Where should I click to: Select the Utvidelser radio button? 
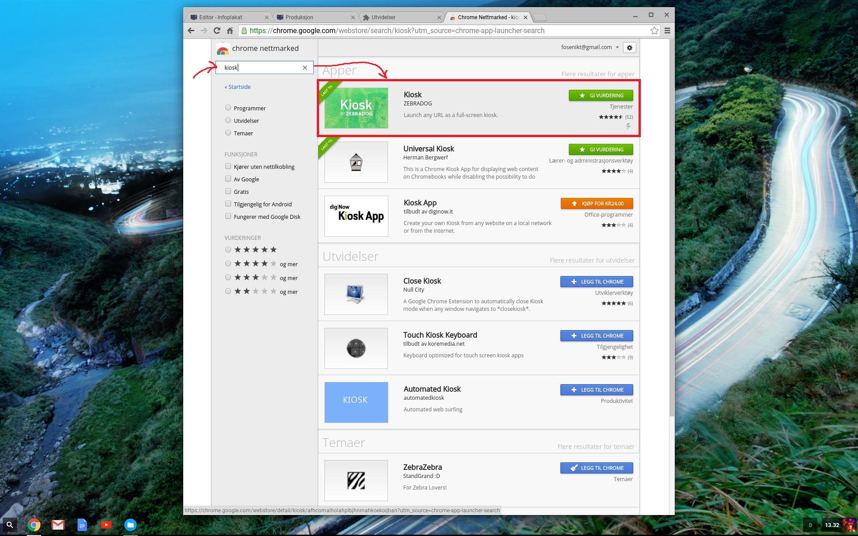[228, 120]
